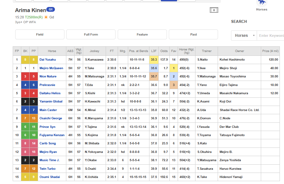The height and width of the screenshot is (184, 284).
Task: Click the orange L3F cell 35.7
Action: [154, 76]
